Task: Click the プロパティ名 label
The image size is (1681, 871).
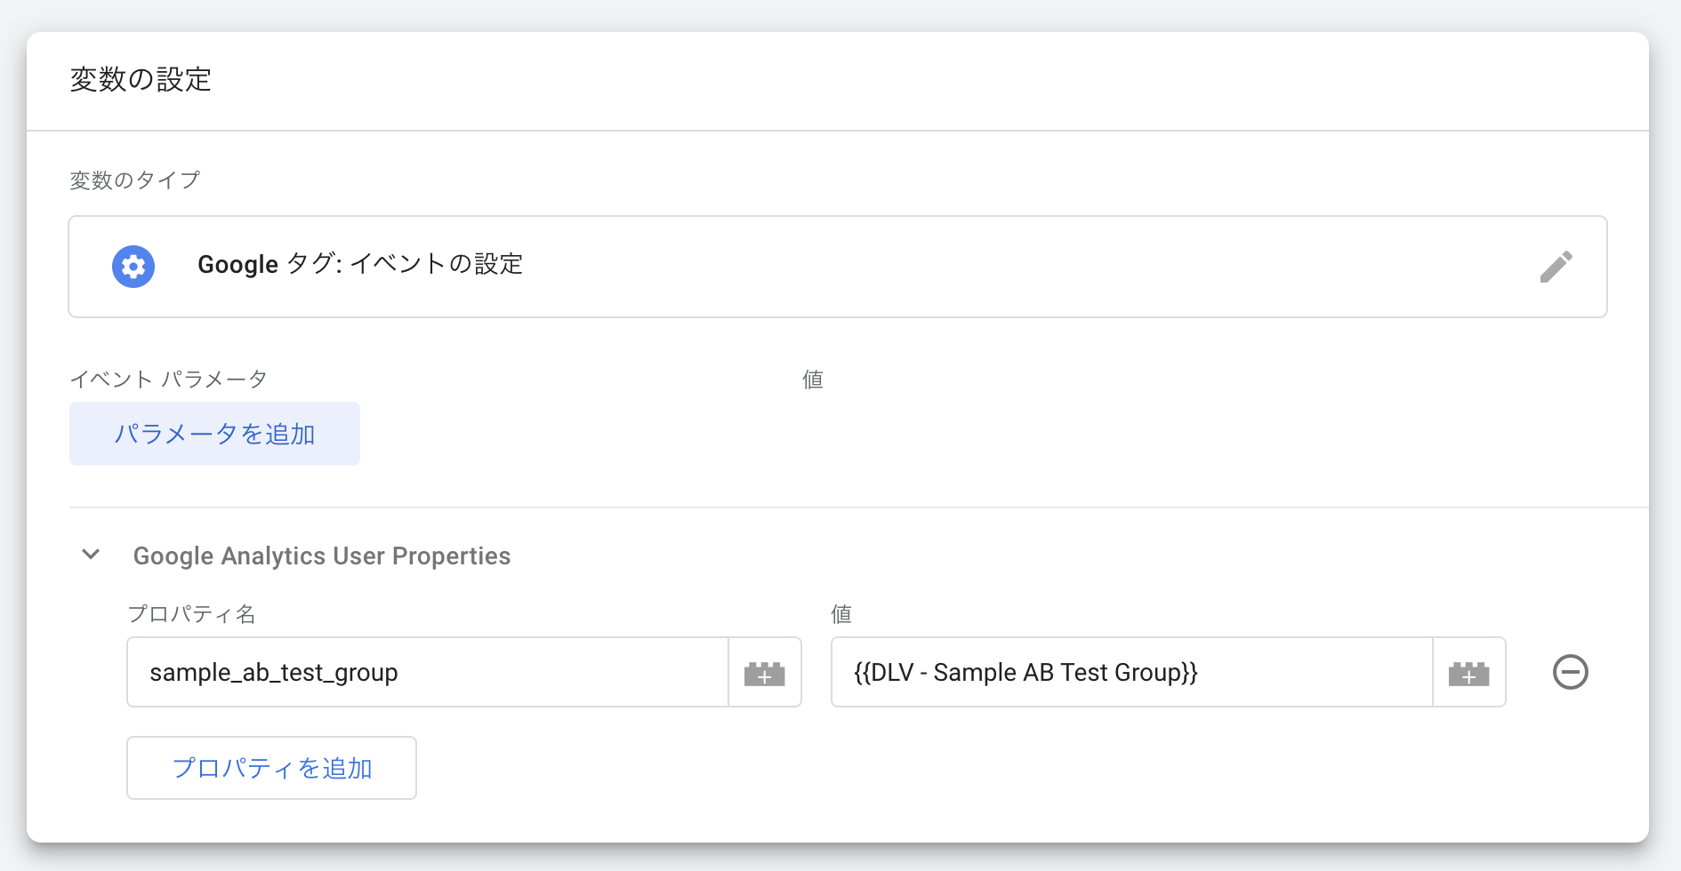Action: pos(192,614)
